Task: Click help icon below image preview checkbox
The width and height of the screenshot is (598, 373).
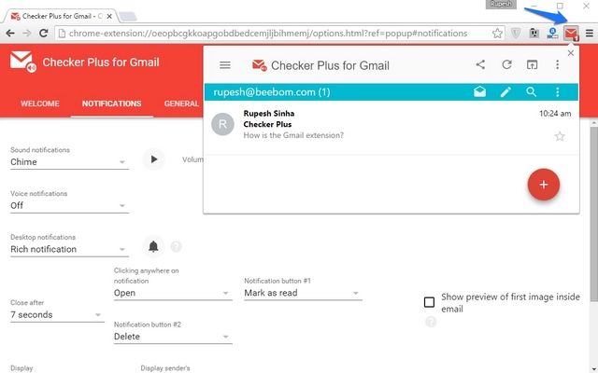Action: pos(431,322)
